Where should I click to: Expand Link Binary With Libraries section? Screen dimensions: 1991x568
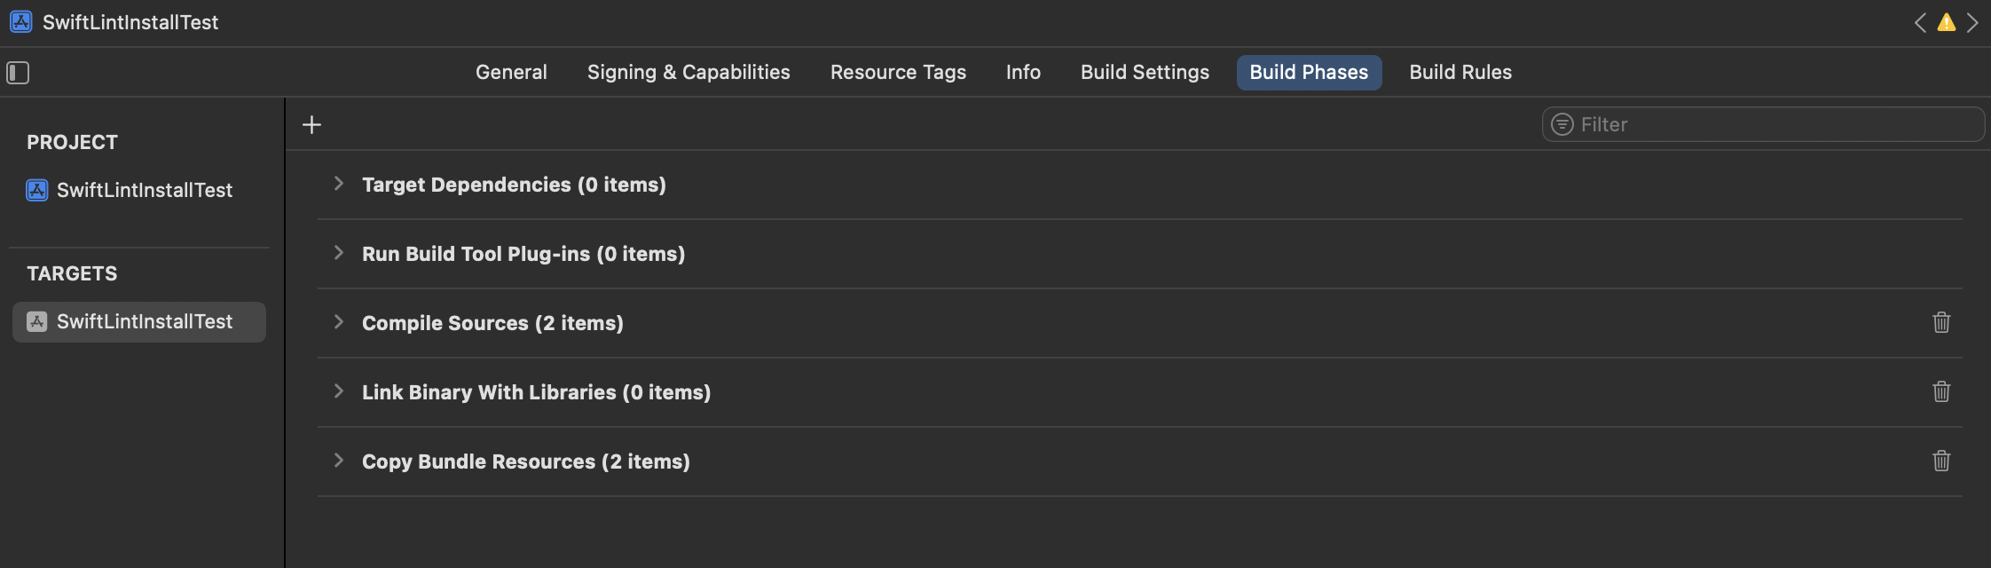tap(338, 391)
